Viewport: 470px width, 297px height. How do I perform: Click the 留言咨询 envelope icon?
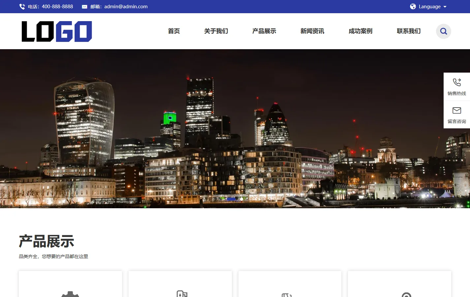457,110
